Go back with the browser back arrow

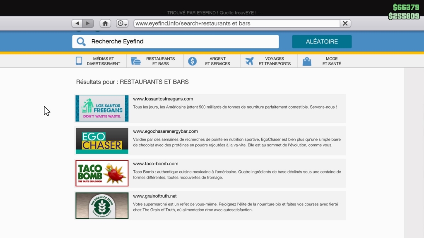click(x=77, y=24)
